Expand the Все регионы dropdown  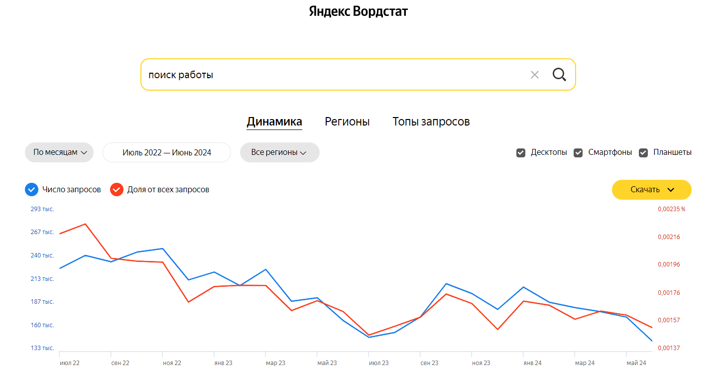279,152
